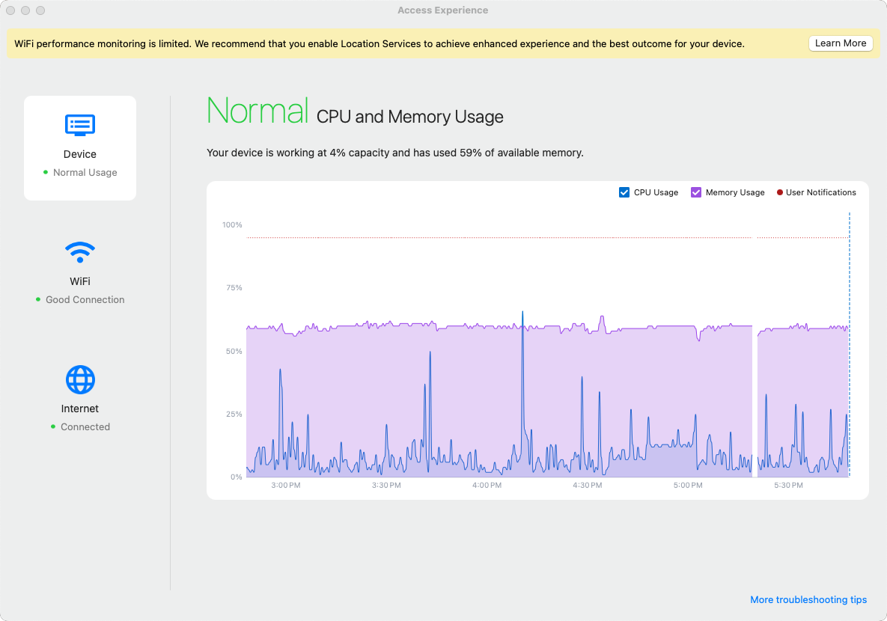Screen dimensions: 887x621
Task: Click the green dot beside Good Connection
Action: point(38,300)
